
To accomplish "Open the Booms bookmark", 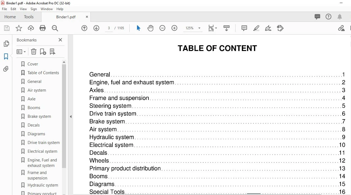I will pos(34,108).
